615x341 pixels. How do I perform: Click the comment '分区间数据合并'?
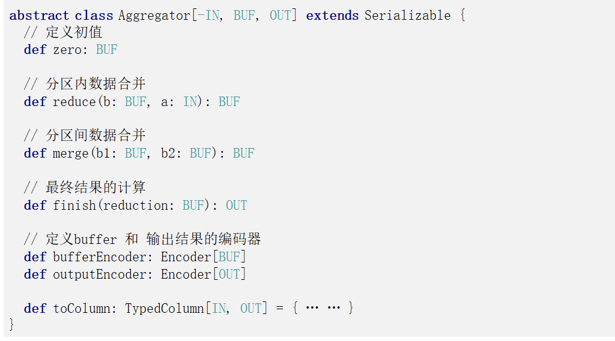coord(95,135)
